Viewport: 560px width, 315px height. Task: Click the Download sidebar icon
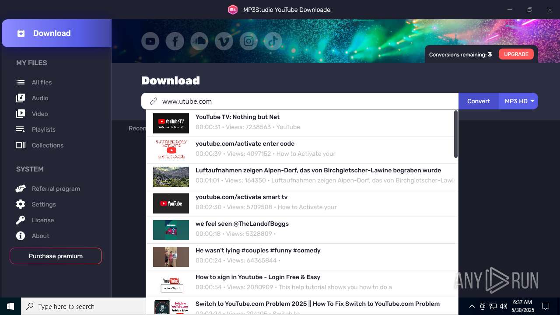[21, 33]
